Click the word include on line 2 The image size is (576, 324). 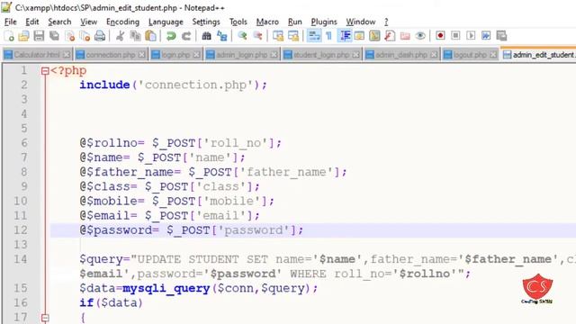(104, 85)
